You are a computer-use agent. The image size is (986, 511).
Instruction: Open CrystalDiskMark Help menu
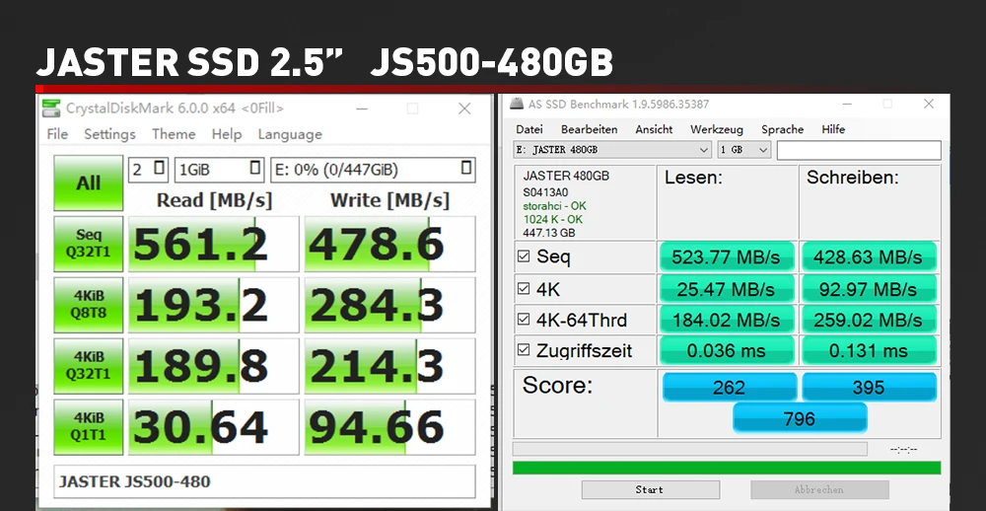click(227, 134)
